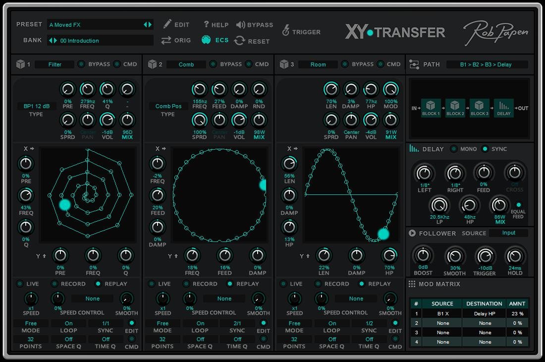The image size is (545, 362).
Task: Click the FOLLOWER play icon
Action: pyautogui.click(x=412, y=233)
